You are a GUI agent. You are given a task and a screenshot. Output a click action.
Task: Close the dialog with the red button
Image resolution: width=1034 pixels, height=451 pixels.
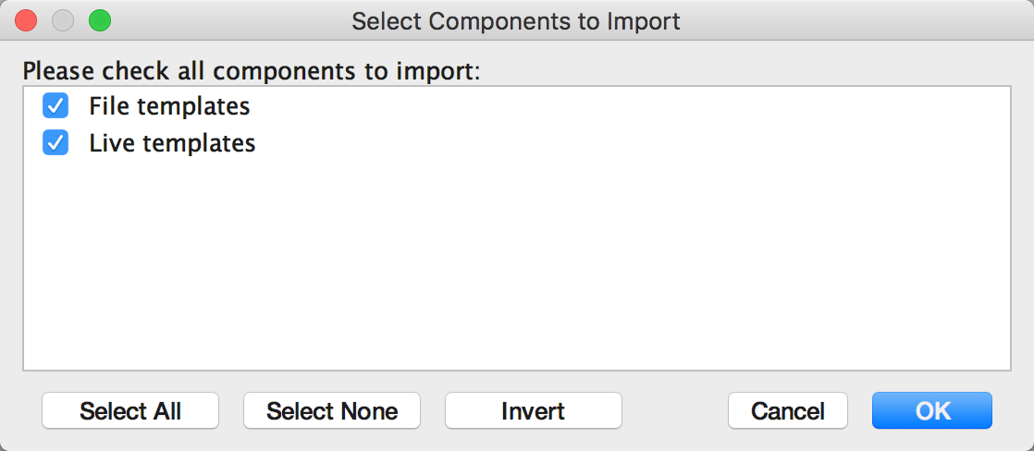26,20
